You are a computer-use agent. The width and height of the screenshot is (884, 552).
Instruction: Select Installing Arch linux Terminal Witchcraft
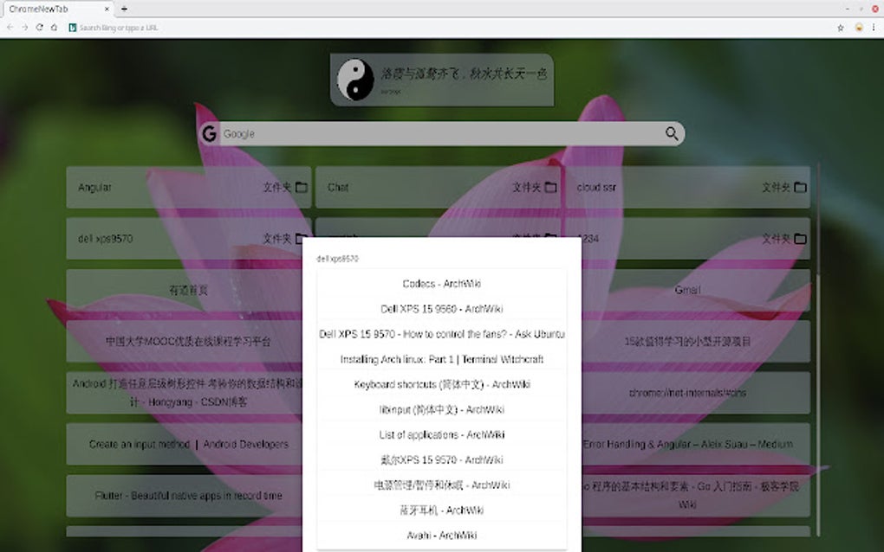(x=441, y=359)
